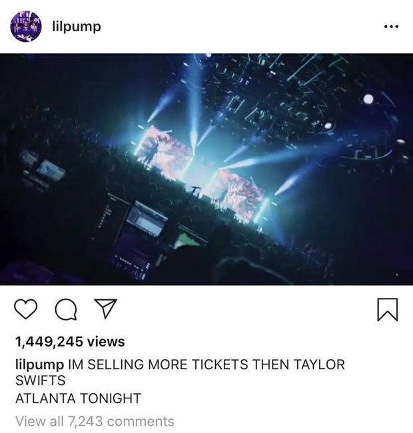View all 7,243 comments
Viewport: 413px width, 433px height.
(95, 422)
